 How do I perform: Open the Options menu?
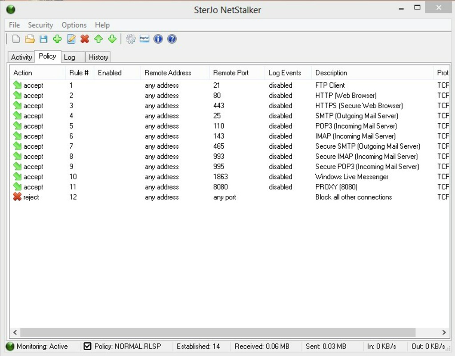pos(74,25)
